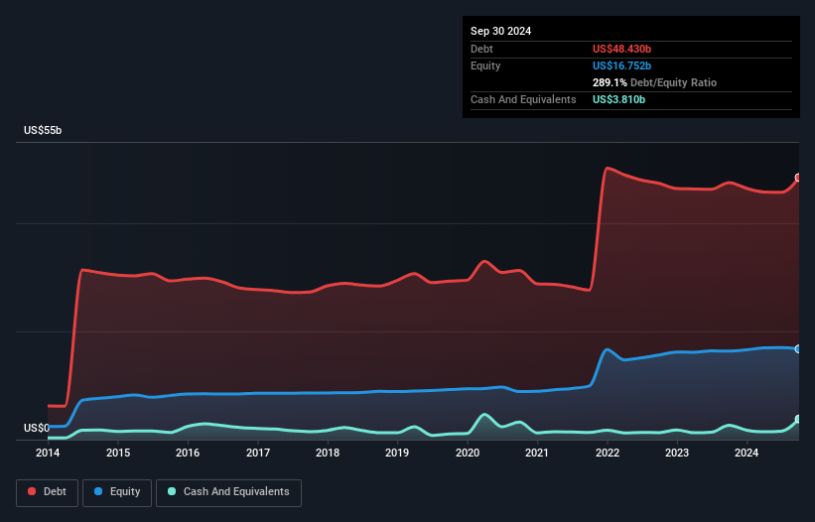Click the Debt label in tooltip

tap(481, 49)
